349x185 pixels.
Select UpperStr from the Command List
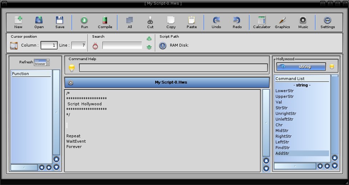tap(284, 96)
